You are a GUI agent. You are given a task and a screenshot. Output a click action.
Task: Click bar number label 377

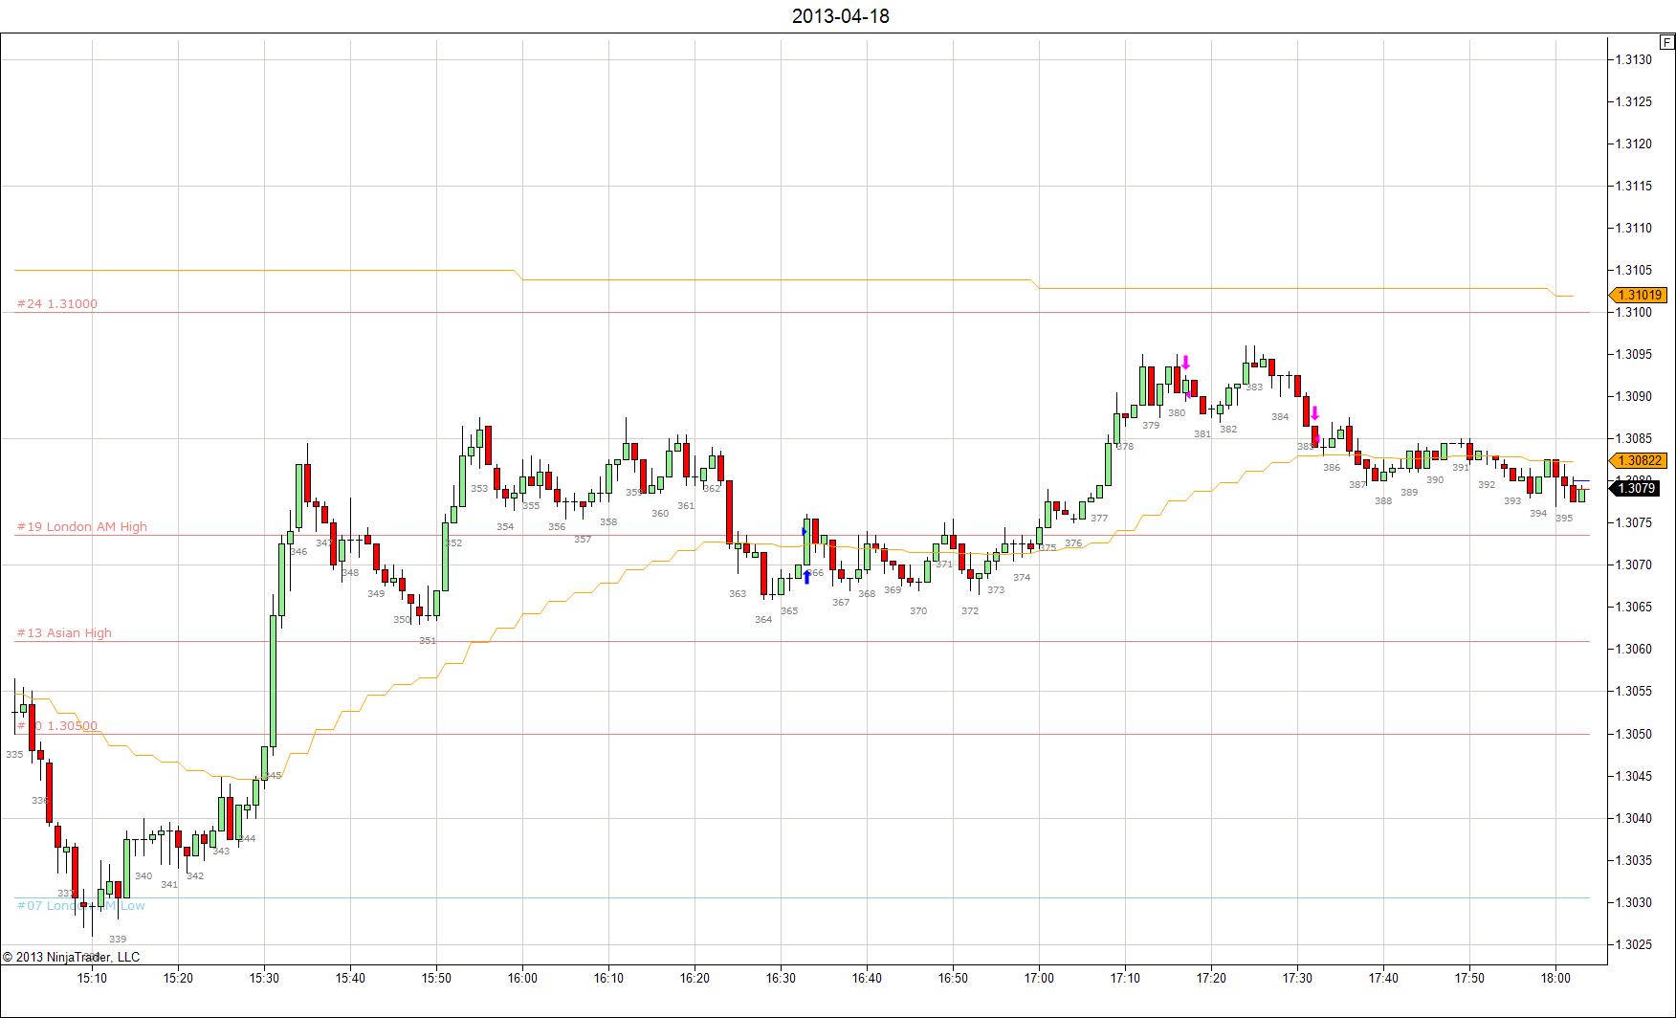[1099, 519]
